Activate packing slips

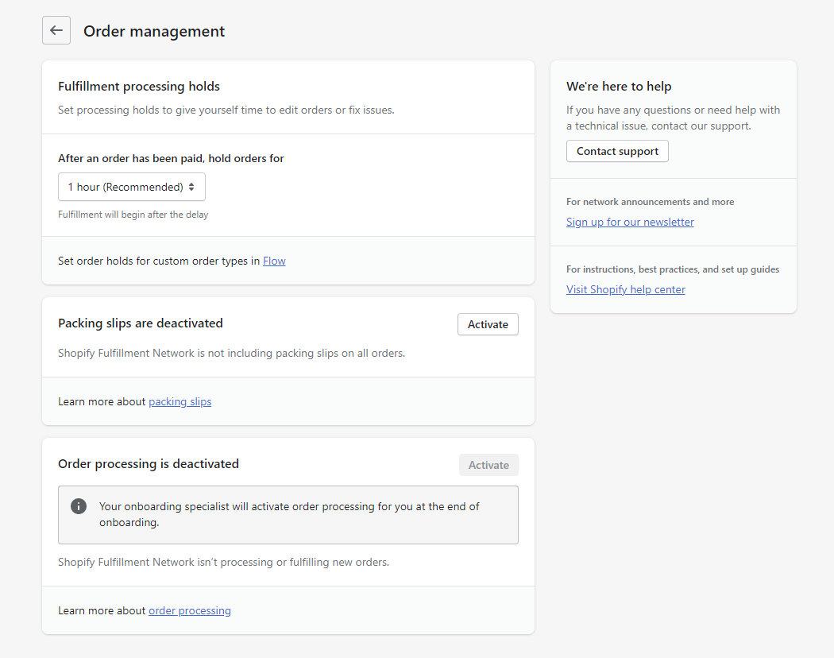pos(488,324)
